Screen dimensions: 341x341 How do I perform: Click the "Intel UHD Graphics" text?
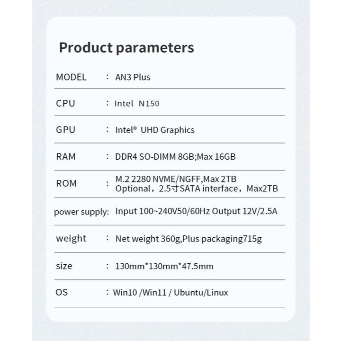click(x=155, y=130)
